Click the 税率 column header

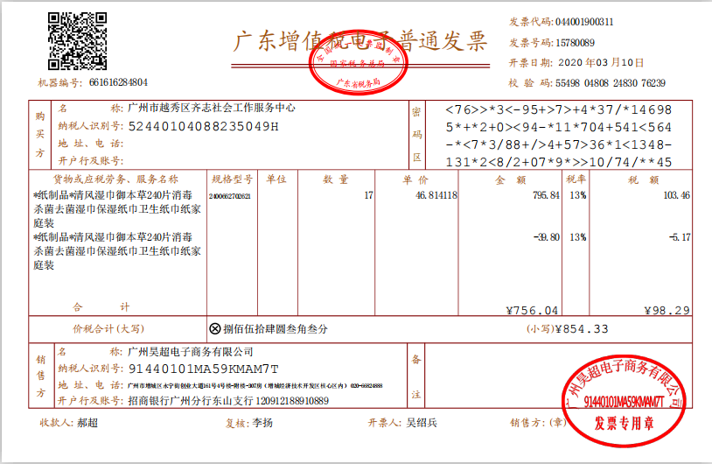(x=576, y=179)
